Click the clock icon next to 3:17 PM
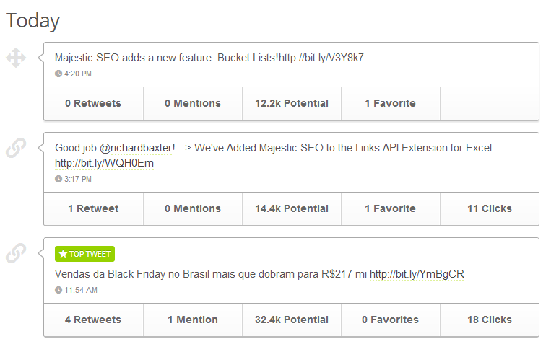The image size is (559, 352). point(58,179)
